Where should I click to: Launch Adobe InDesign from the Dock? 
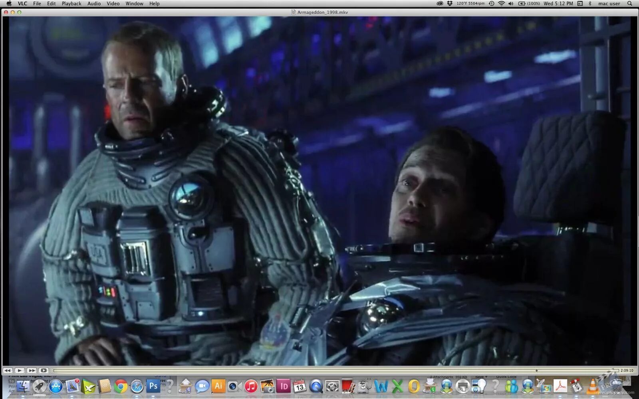(x=284, y=386)
